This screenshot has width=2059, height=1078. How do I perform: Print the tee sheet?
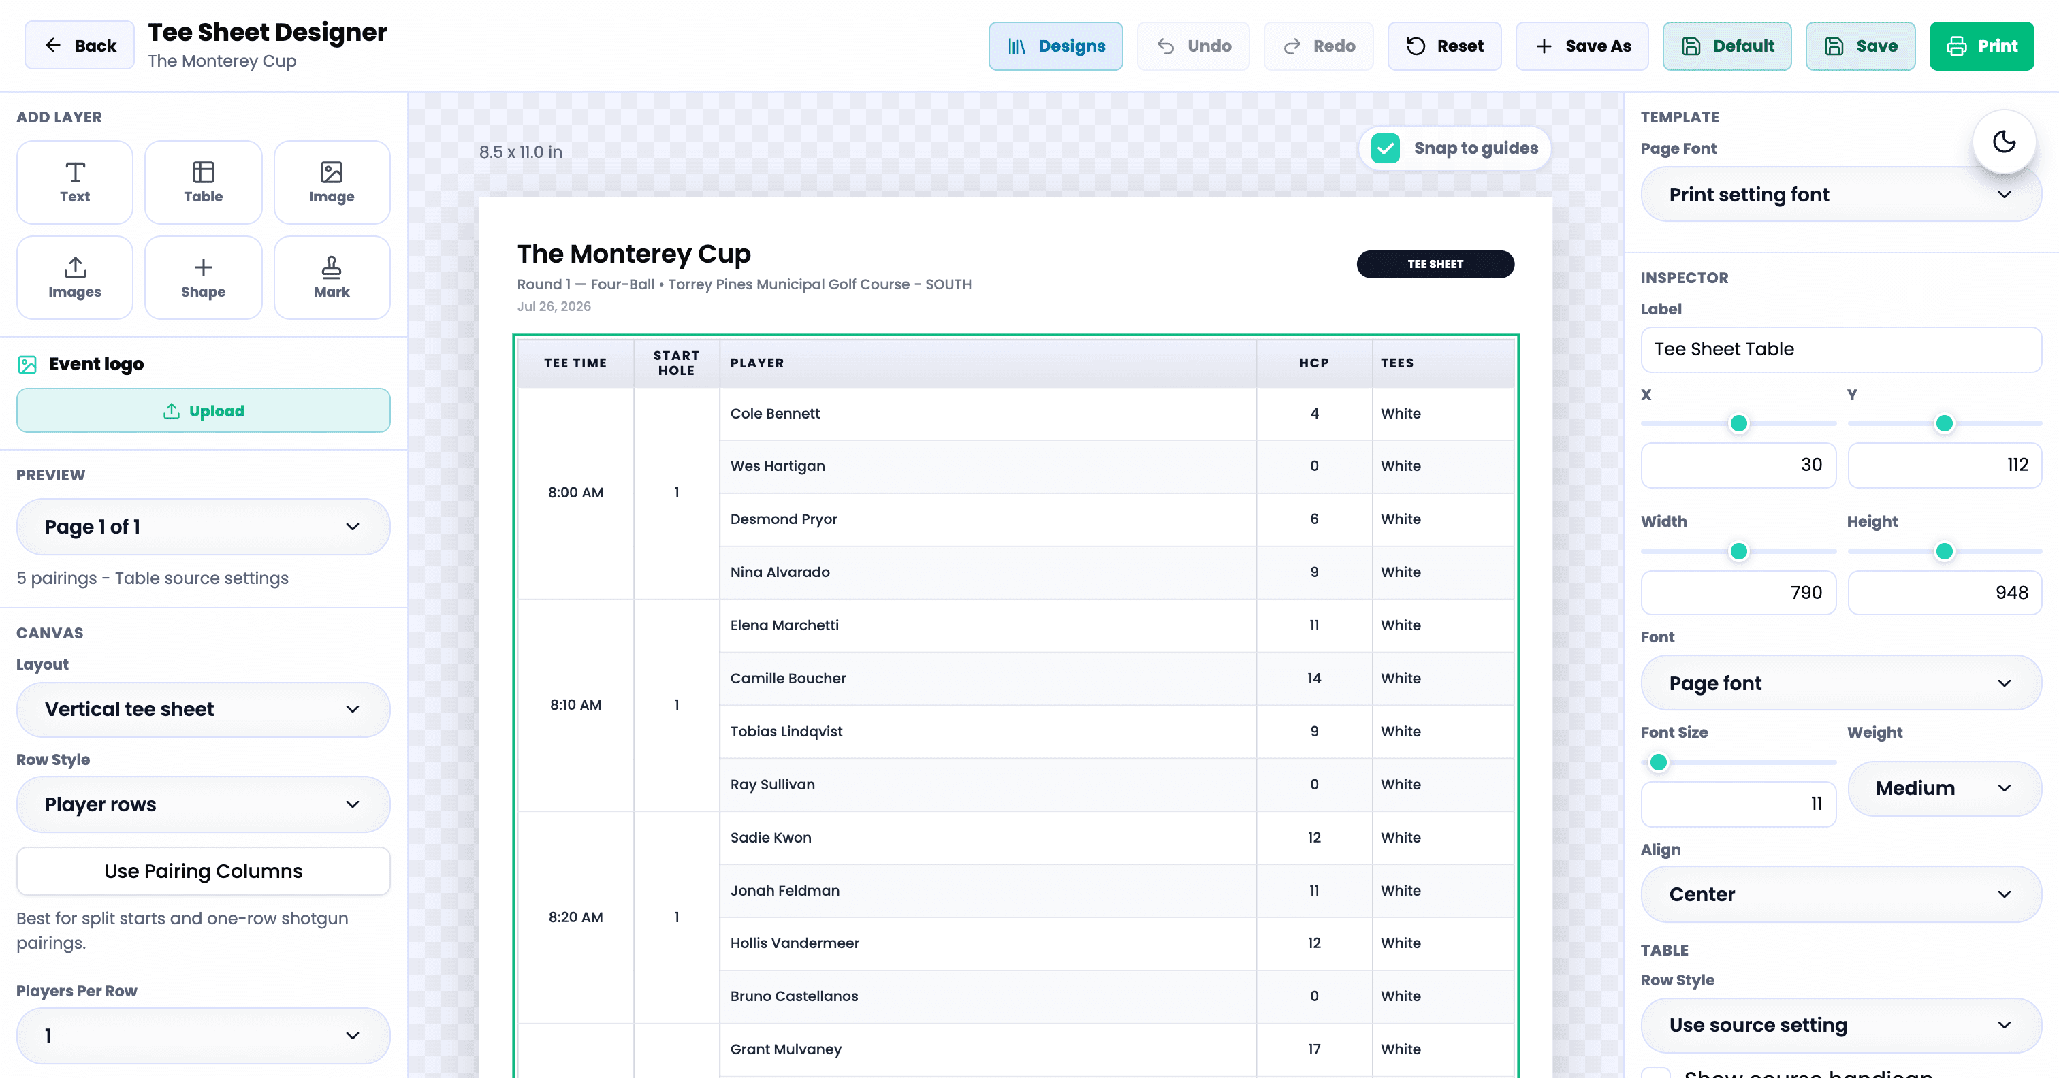[x=1981, y=46]
